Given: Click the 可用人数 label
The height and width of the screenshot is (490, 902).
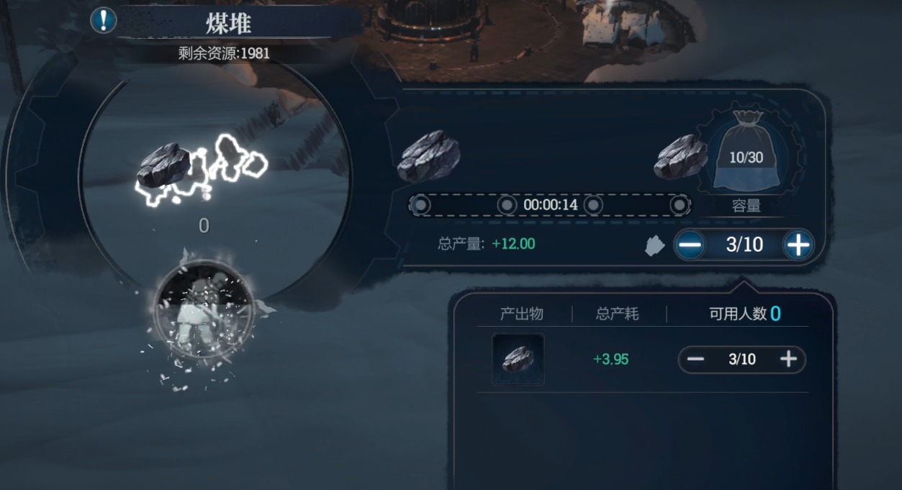Looking at the screenshot, I should (x=738, y=314).
